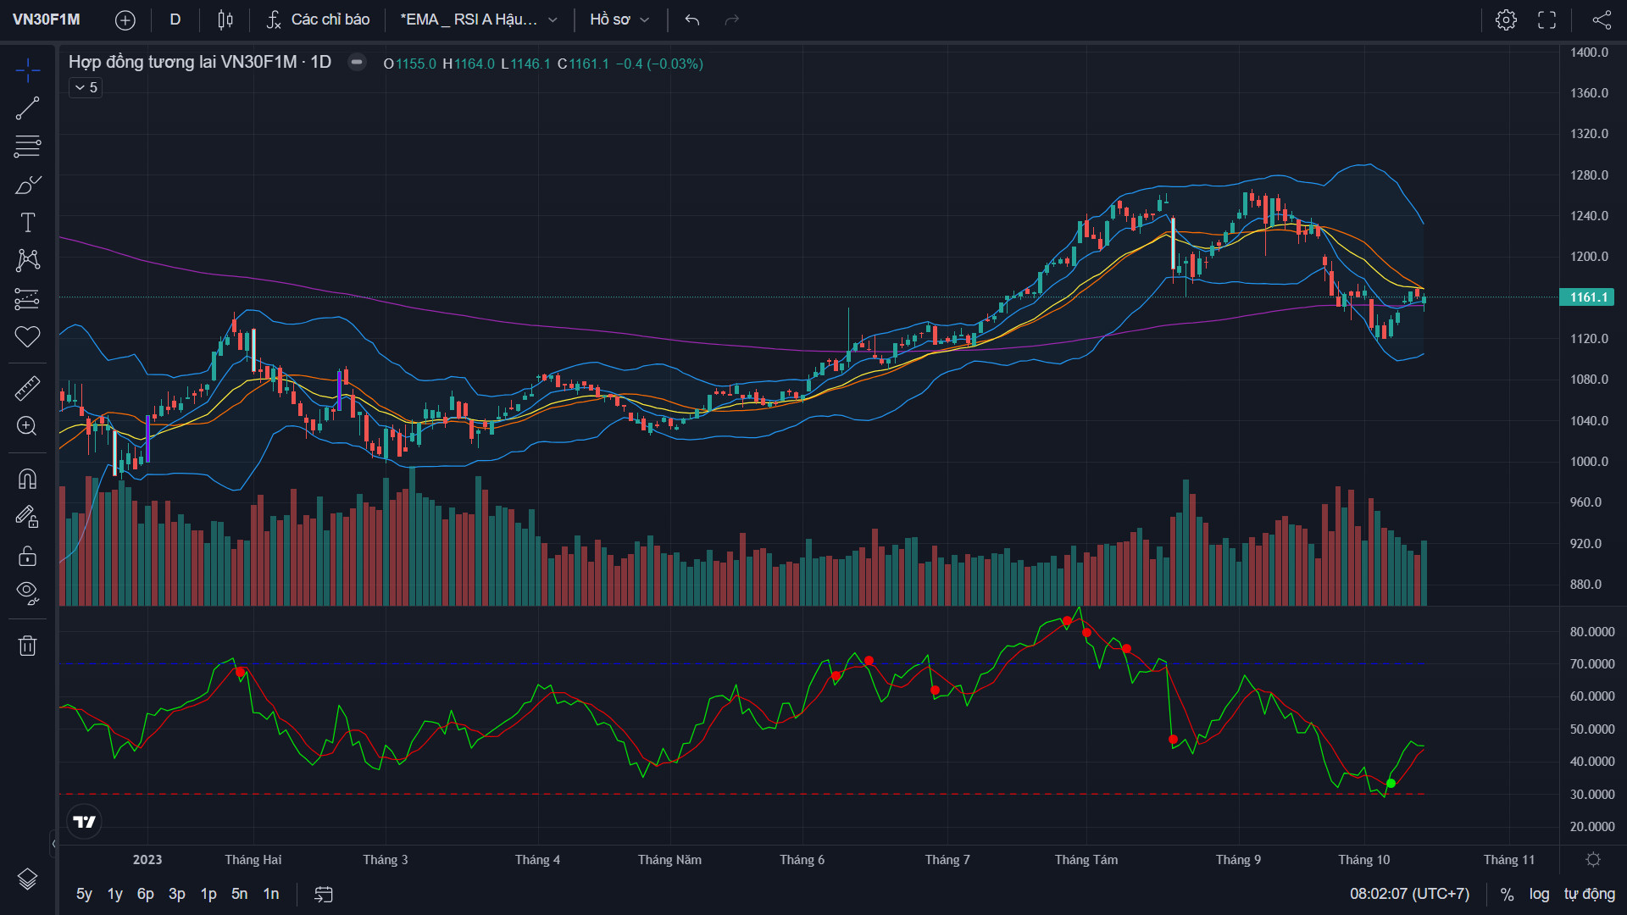Select the crosshair cursor tool
Screen dimensions: 1627x915
(x=27, y=70)
